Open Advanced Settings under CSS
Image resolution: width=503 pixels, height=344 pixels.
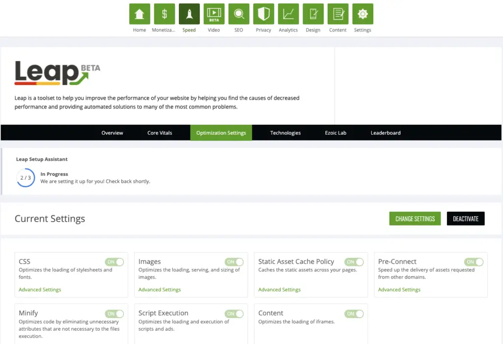pos(40,289)
